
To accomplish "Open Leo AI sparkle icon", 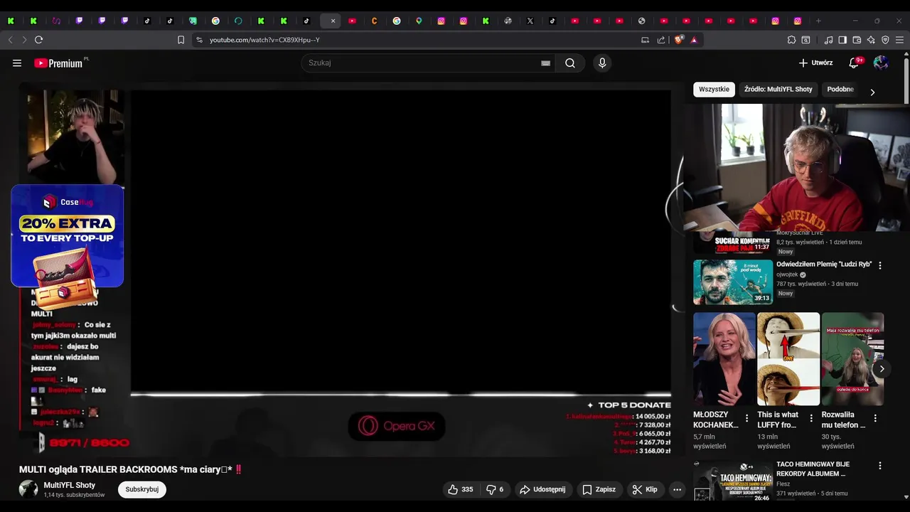I will click(871, 40).
